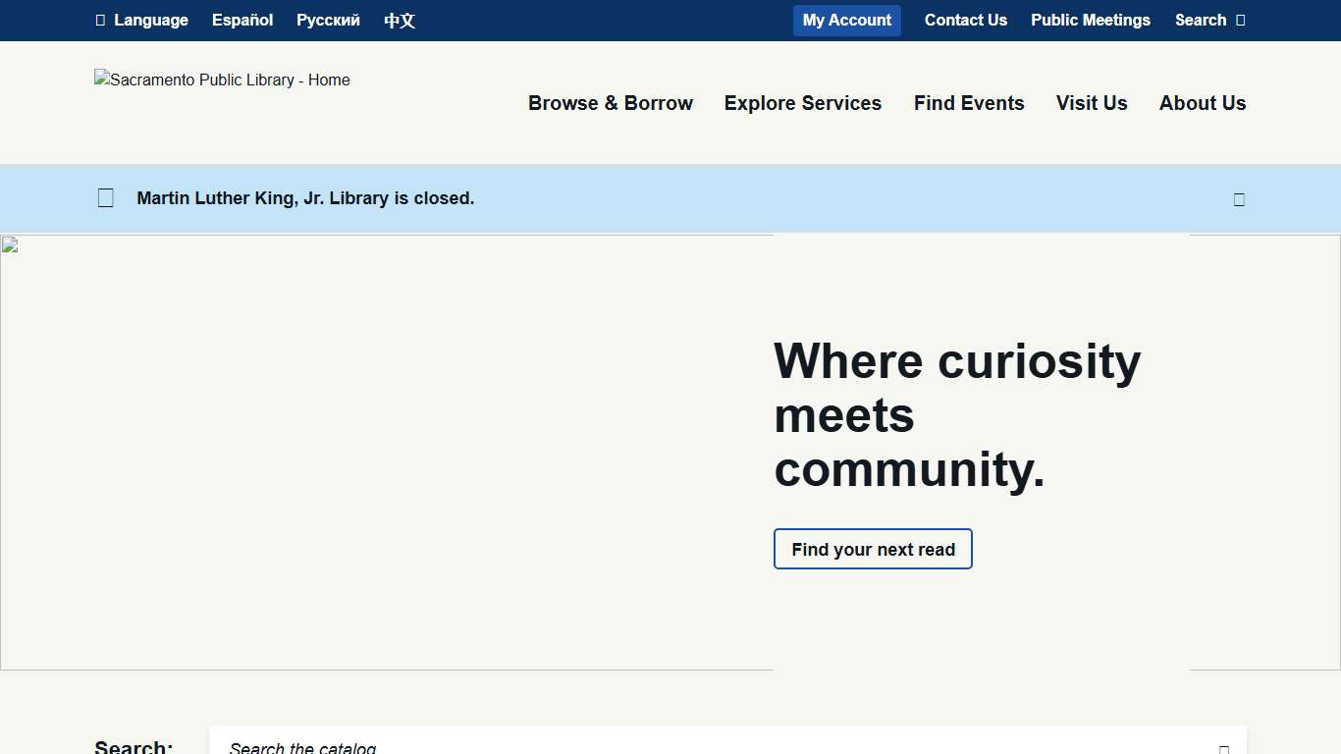
Task: Click the Find your next read button
Action: (872, 549)
